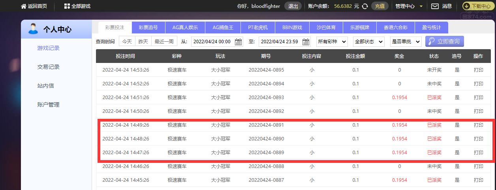The image size is (496, 190).
Task: Open calendar icon for start date
Action: 238,42
